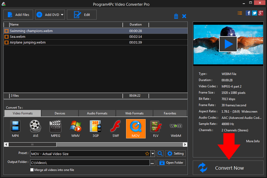This screenshot has height=178, width=267.
Task: Click the list view icon near social buttons
Action: (240, 13)
